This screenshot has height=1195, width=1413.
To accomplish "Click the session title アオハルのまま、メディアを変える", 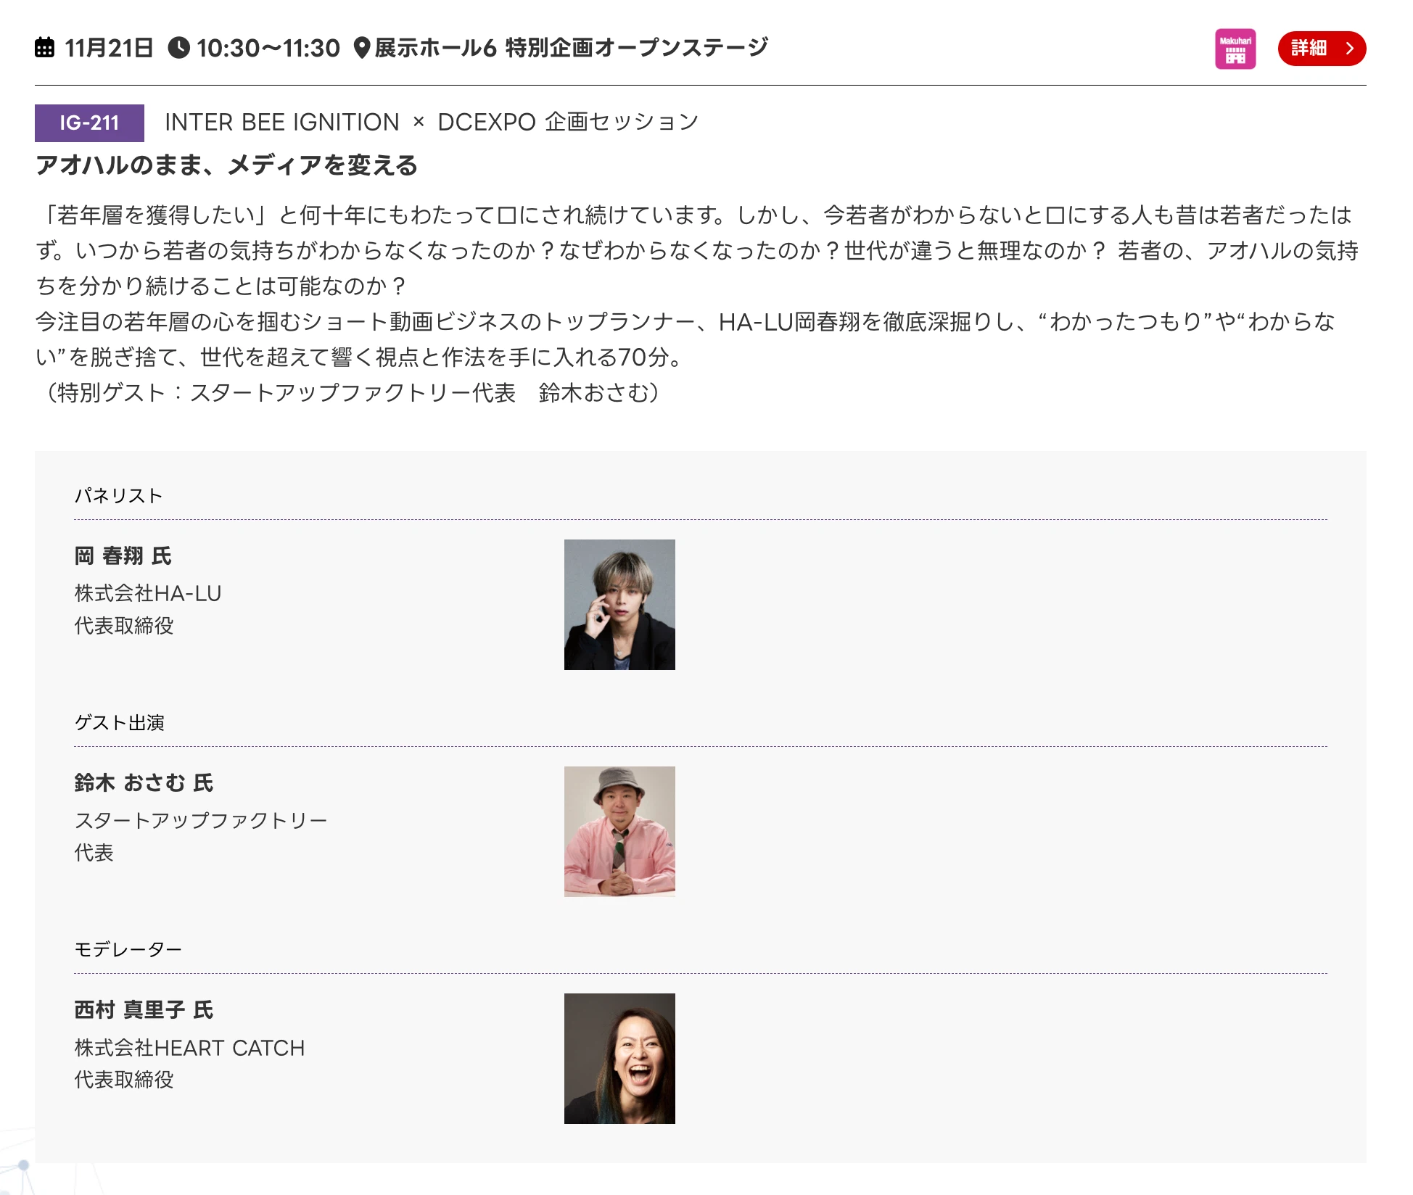I will [226, 165].
